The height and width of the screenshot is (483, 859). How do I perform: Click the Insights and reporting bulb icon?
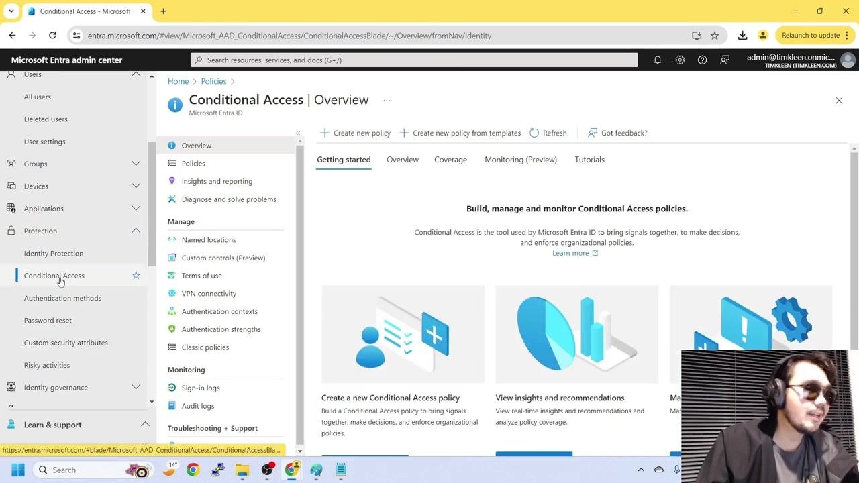[x=172, y=181]
